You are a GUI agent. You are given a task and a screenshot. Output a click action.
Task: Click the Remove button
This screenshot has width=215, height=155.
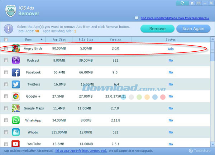[157, 29]
